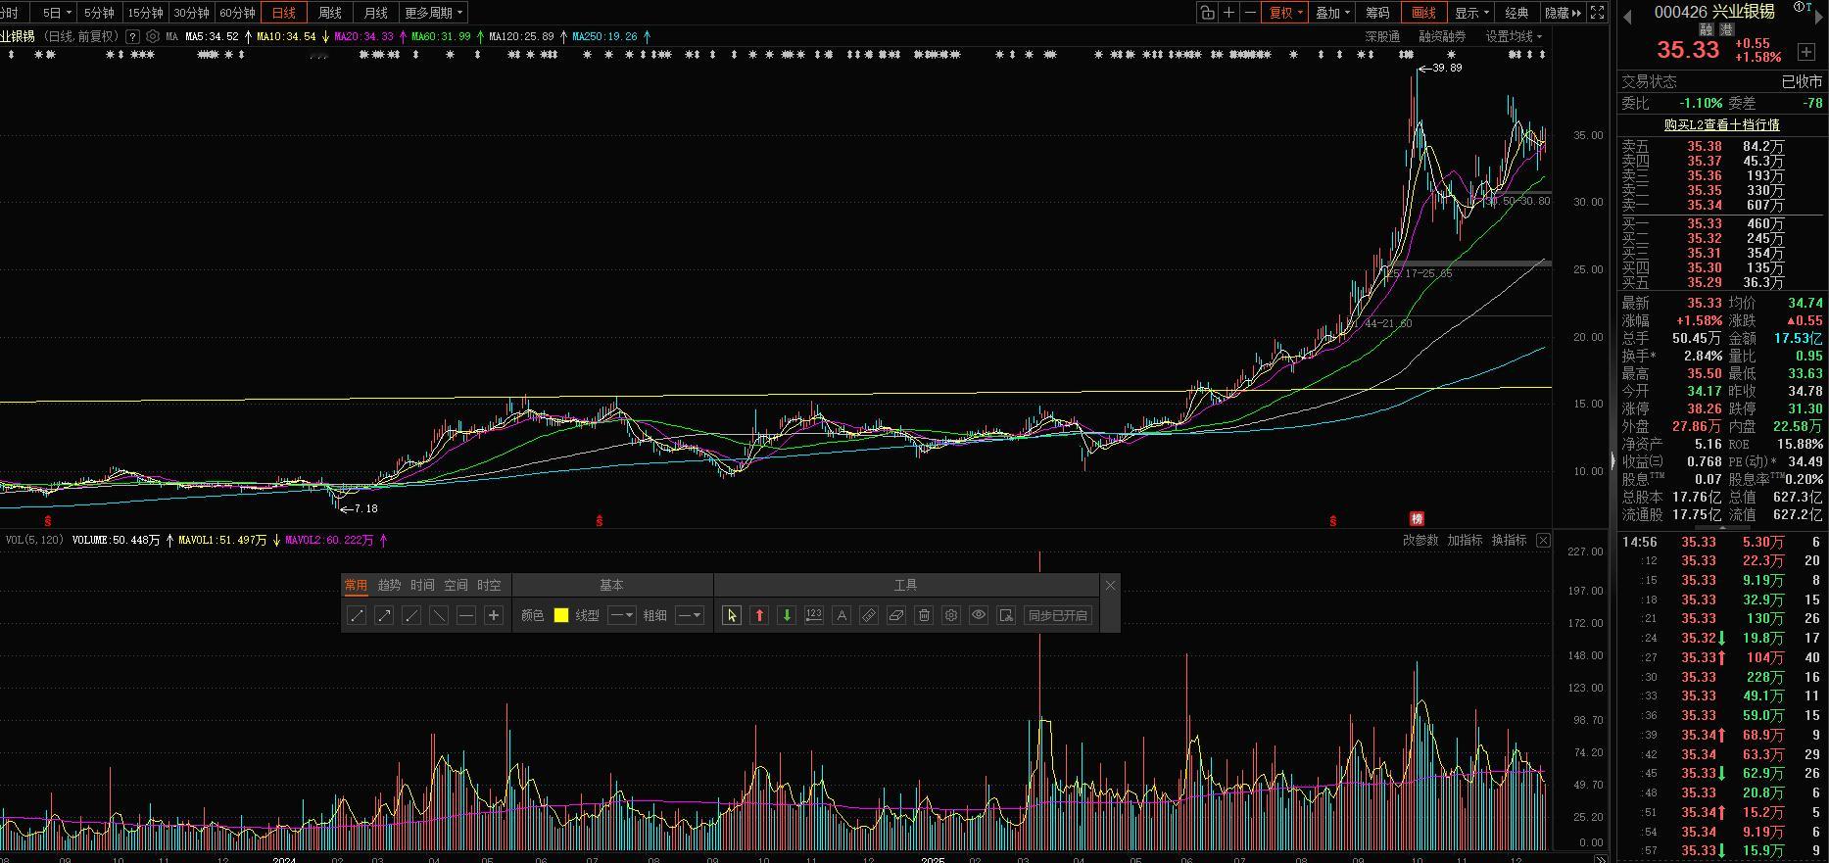1829x863 pixels.
Task: Toggle the 同步已开启 sync button
Action: click(1057, 615)
